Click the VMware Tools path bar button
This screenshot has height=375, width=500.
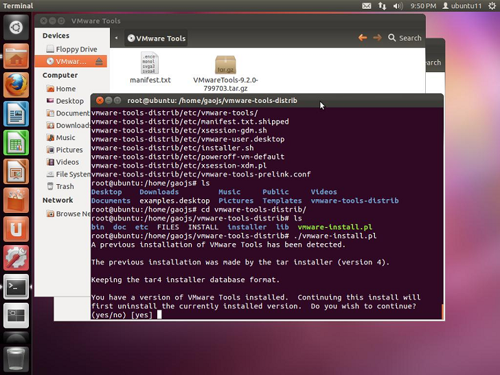click(157, 38)
